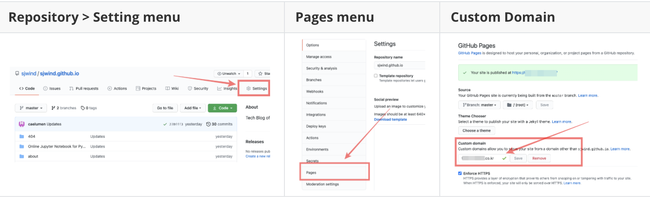This screenshot has height=203, width=650.
Task: Open Learn more link in Source section
Action: pos(588,95)
